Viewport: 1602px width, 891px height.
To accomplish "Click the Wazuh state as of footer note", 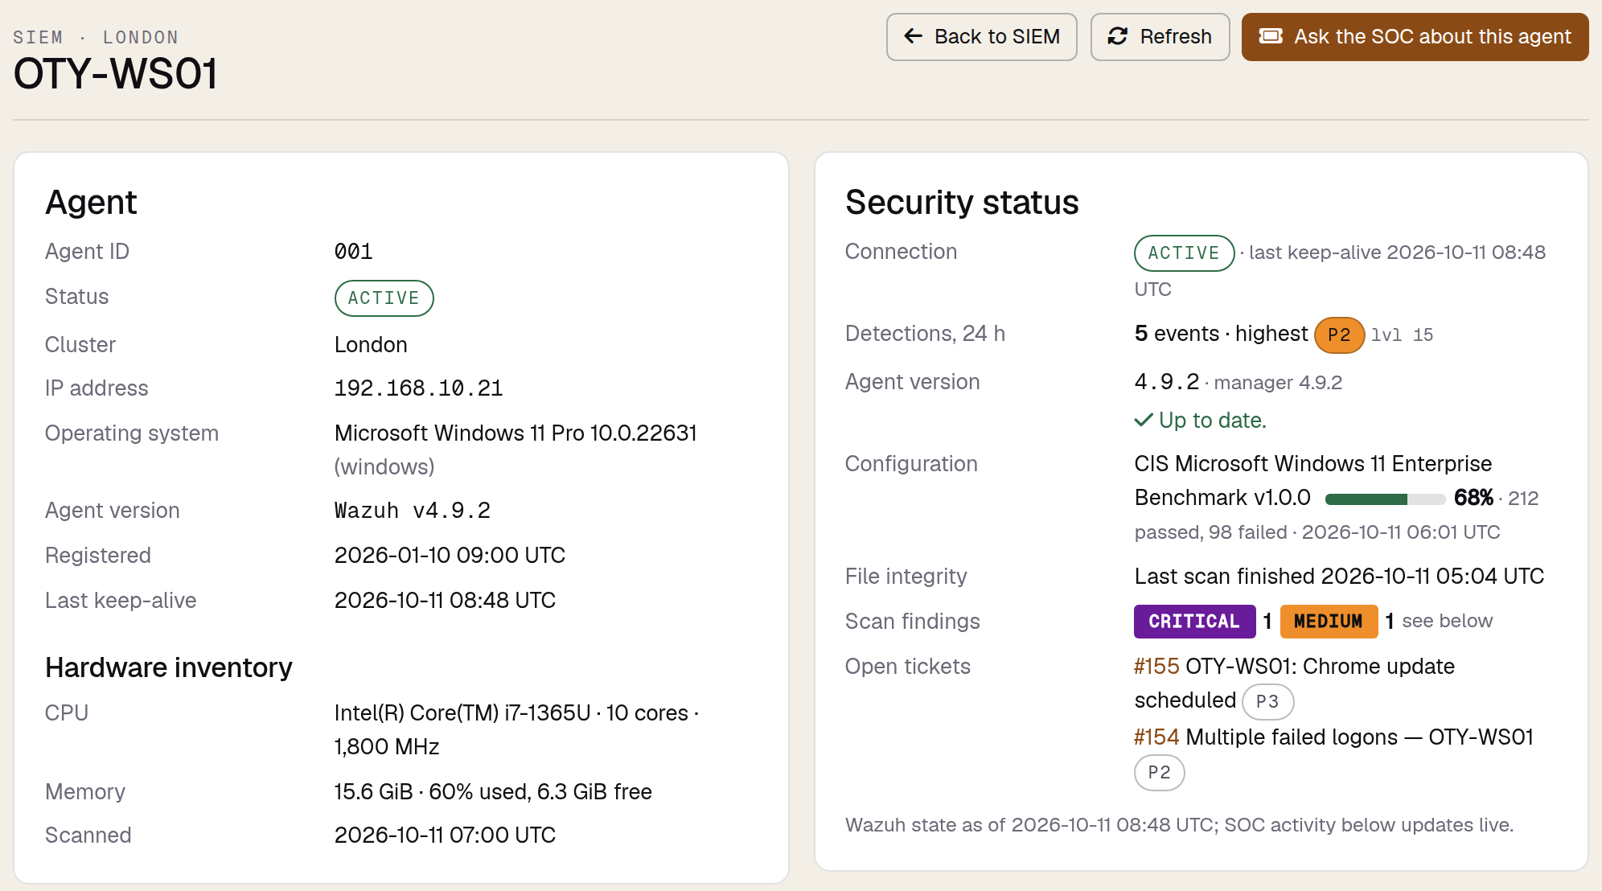I will (1179, 825).
